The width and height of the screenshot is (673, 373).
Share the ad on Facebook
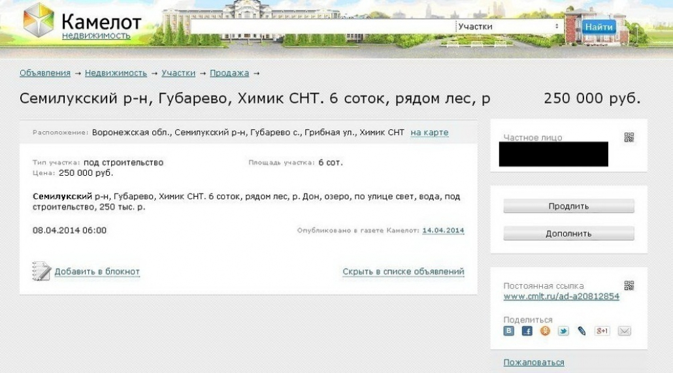click(x=527, y=331)
